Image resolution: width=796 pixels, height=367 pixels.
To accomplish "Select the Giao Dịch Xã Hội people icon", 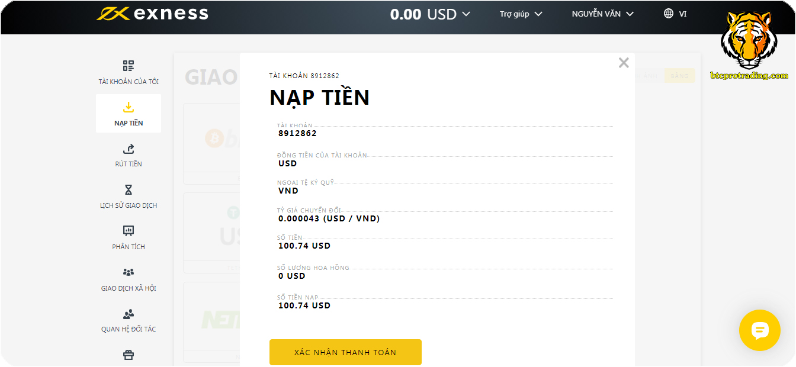I will pyautogui.click(x=129, y=273).
